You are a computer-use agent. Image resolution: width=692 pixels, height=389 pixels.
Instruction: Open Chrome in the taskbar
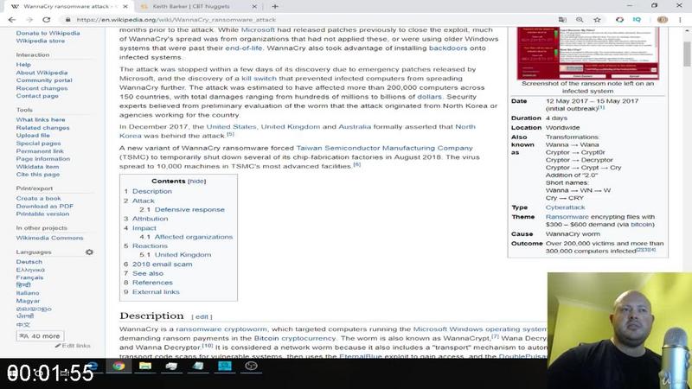[119, 366]
